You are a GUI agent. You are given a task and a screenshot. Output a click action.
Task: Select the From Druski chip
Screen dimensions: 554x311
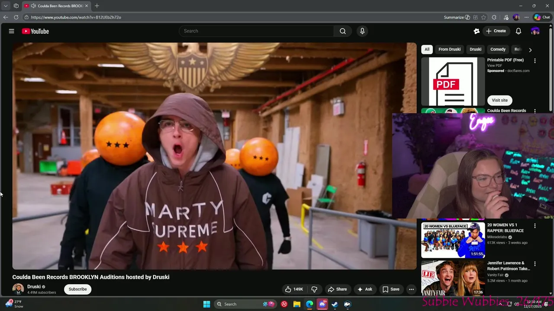coord(449,49)
